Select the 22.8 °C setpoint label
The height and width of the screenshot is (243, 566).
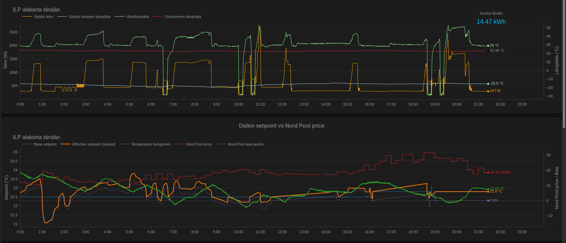coord(496,192)
